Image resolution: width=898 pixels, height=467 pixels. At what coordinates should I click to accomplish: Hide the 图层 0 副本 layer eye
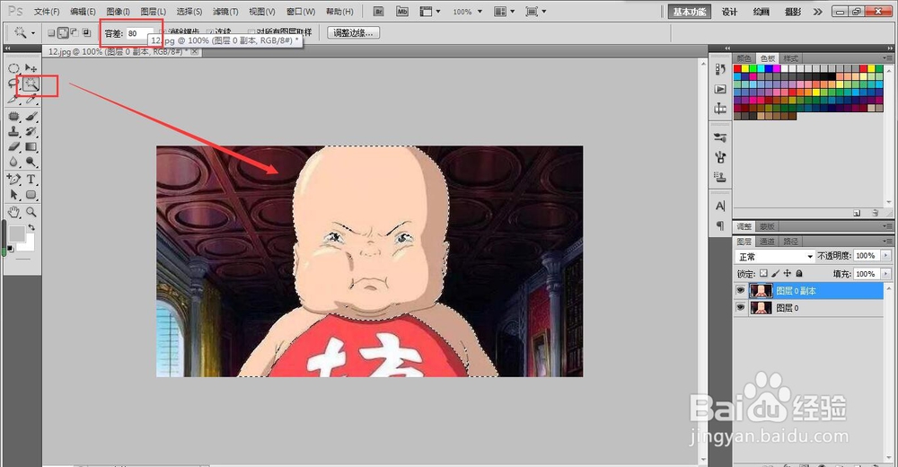pos(741,290)
